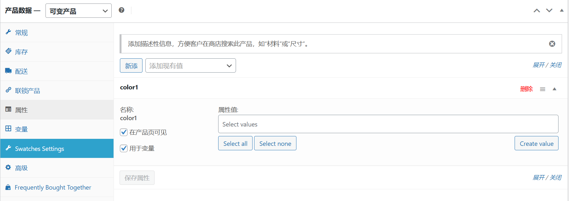Select the 常规 wrench icon in sidebar

coord(9,32)
